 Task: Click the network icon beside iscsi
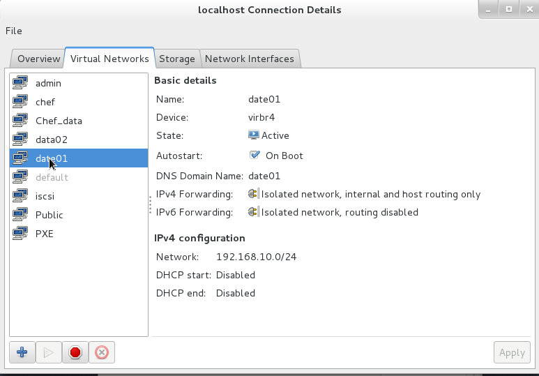pyautogui.click(x=20, y=196)
